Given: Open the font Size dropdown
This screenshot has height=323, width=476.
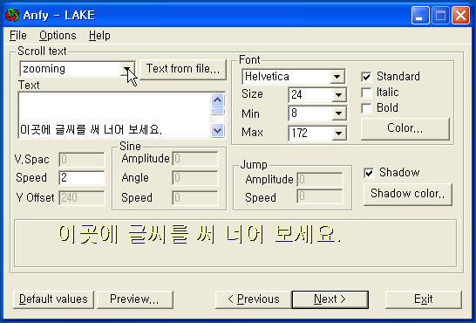Looking at the screenshot, I should pyautogui.click(x=339, y=95).
